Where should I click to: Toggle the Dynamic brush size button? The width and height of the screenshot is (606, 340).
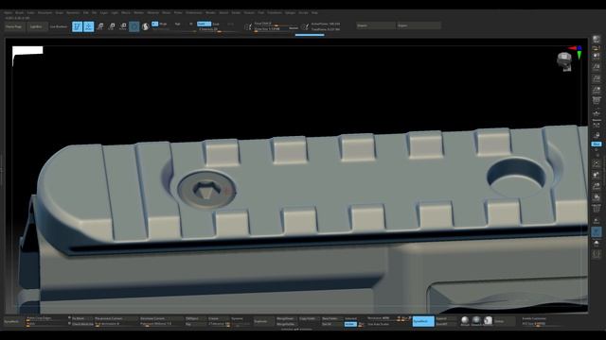click(x=294, y=28)
